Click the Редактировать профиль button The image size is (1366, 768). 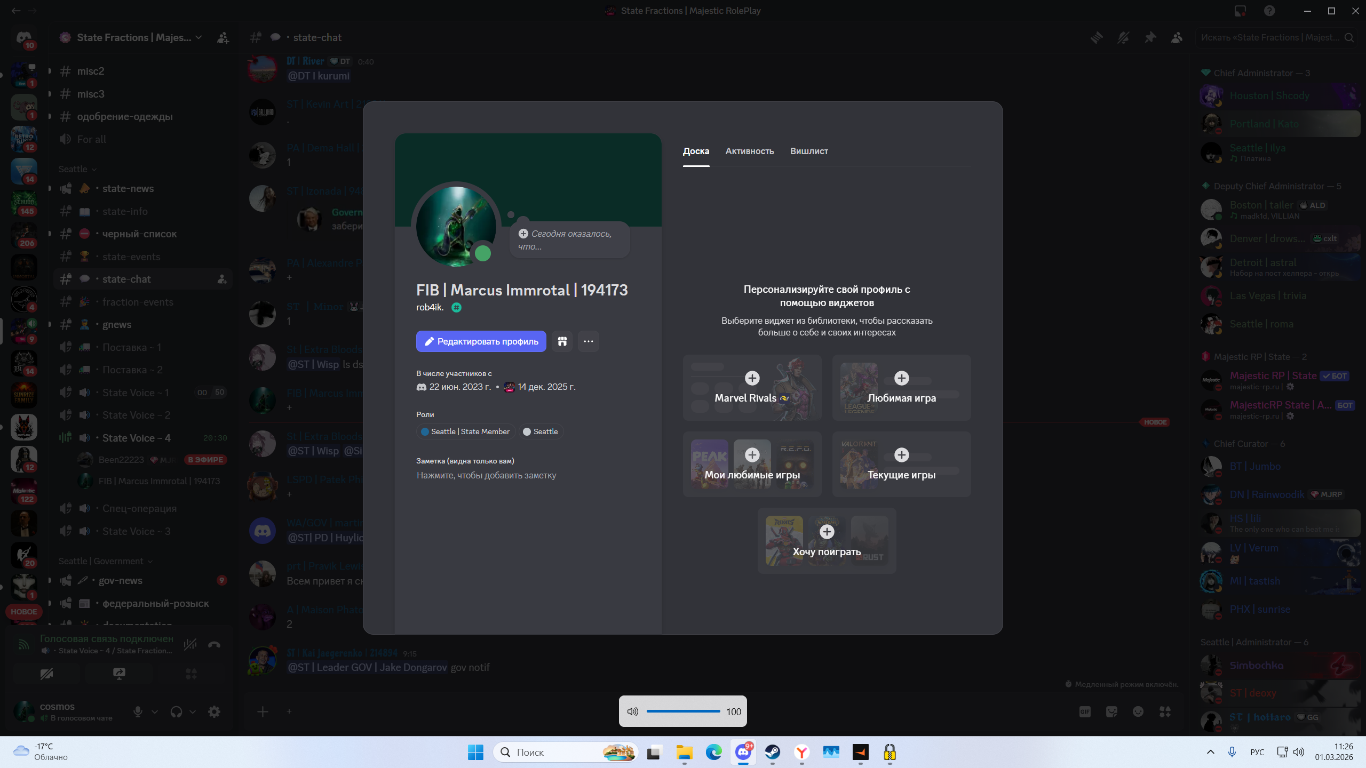pyautogui.click(x=481, y=341)
